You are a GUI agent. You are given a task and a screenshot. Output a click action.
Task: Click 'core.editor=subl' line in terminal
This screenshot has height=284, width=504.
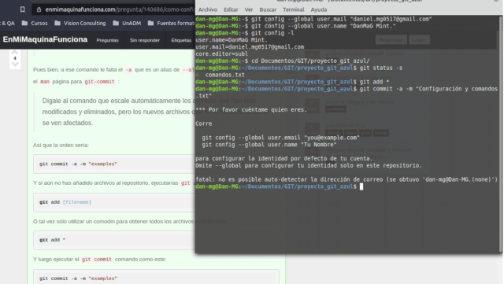pyautogui.click(x=221, y=54)
